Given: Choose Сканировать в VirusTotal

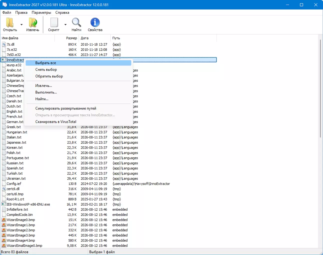Looking at the screenshot, I should click(x=78, y=122).
